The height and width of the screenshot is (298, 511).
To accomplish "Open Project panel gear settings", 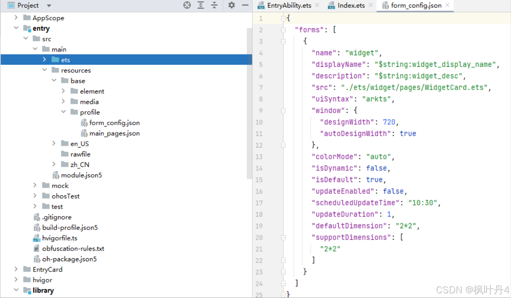I will tap(231, 5).
